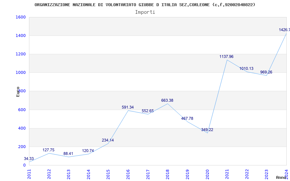
Task: Click the Euro y-axis title
Action: pyautogui.click(x=18, y=91)
